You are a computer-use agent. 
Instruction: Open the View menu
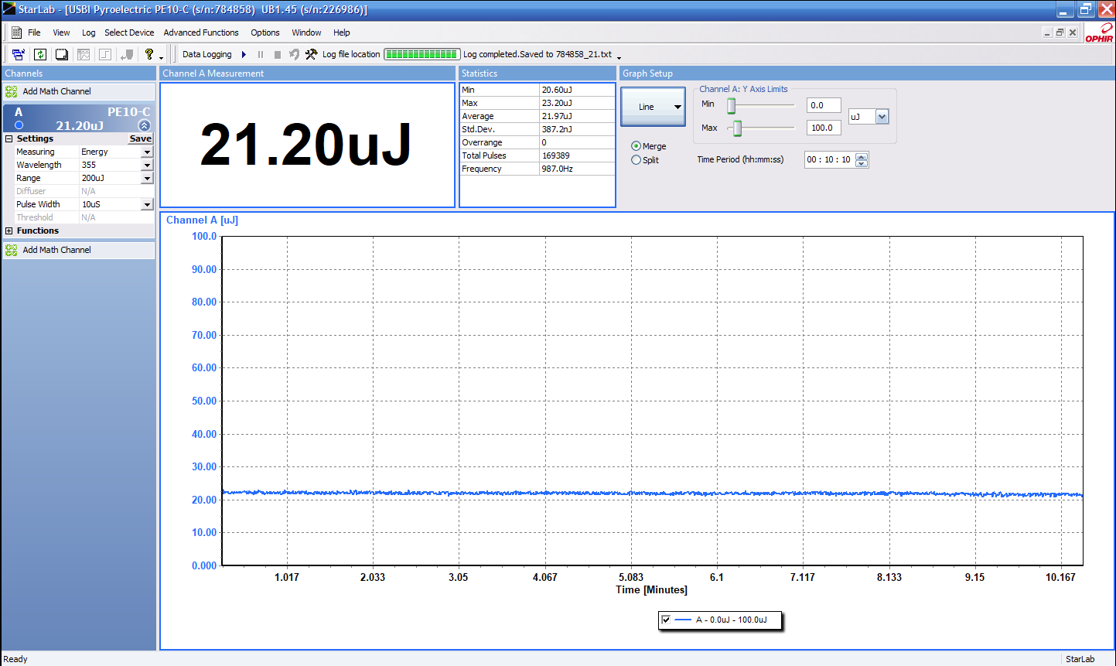click(x=61, y=32)
